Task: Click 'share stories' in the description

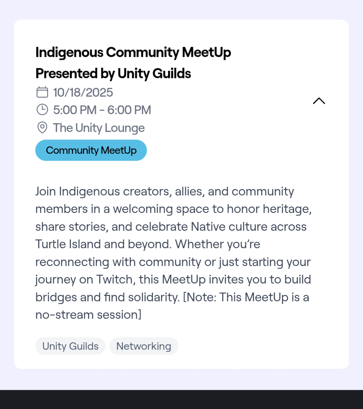Action: (71, 227)
